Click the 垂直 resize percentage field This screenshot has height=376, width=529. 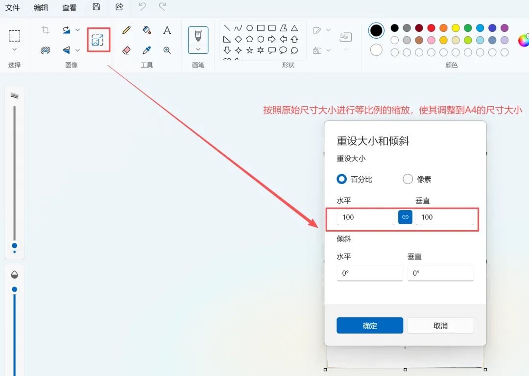click(445, 217)
